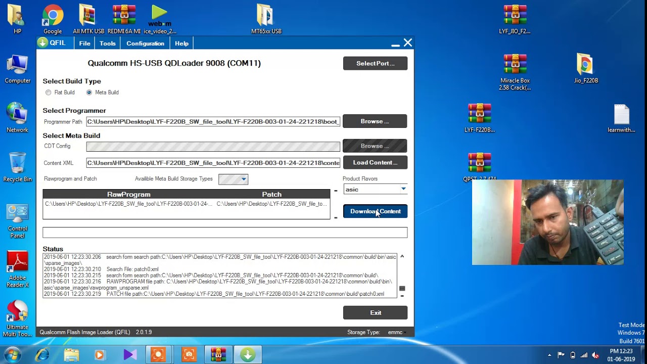Screen dimensions: 647x364
Task: Click the Qualcomm HS-USB QDLoader 9008 (COM11) title
Action: pyautogui.click(x=174, y=63)
